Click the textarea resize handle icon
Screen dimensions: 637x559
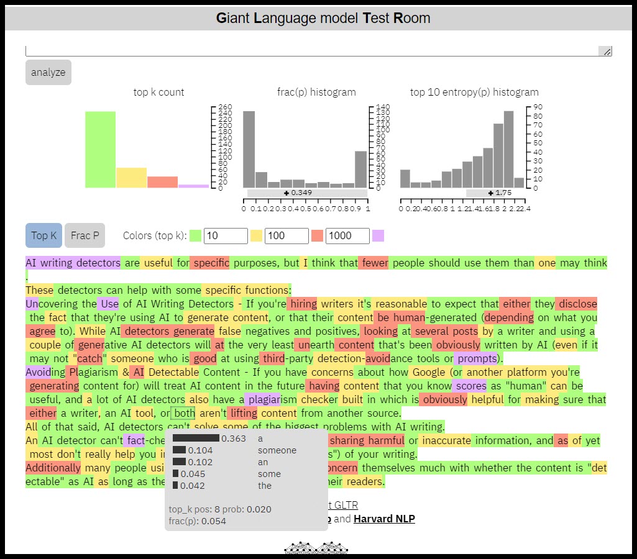606,52
